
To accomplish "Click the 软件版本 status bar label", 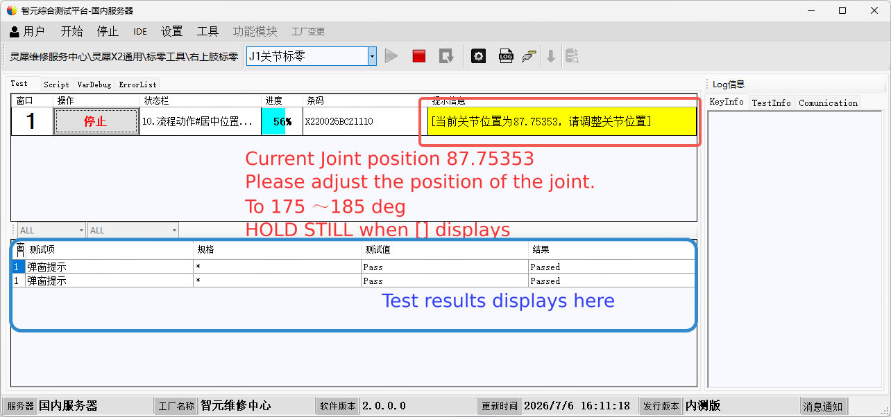I will coord(338,406).
